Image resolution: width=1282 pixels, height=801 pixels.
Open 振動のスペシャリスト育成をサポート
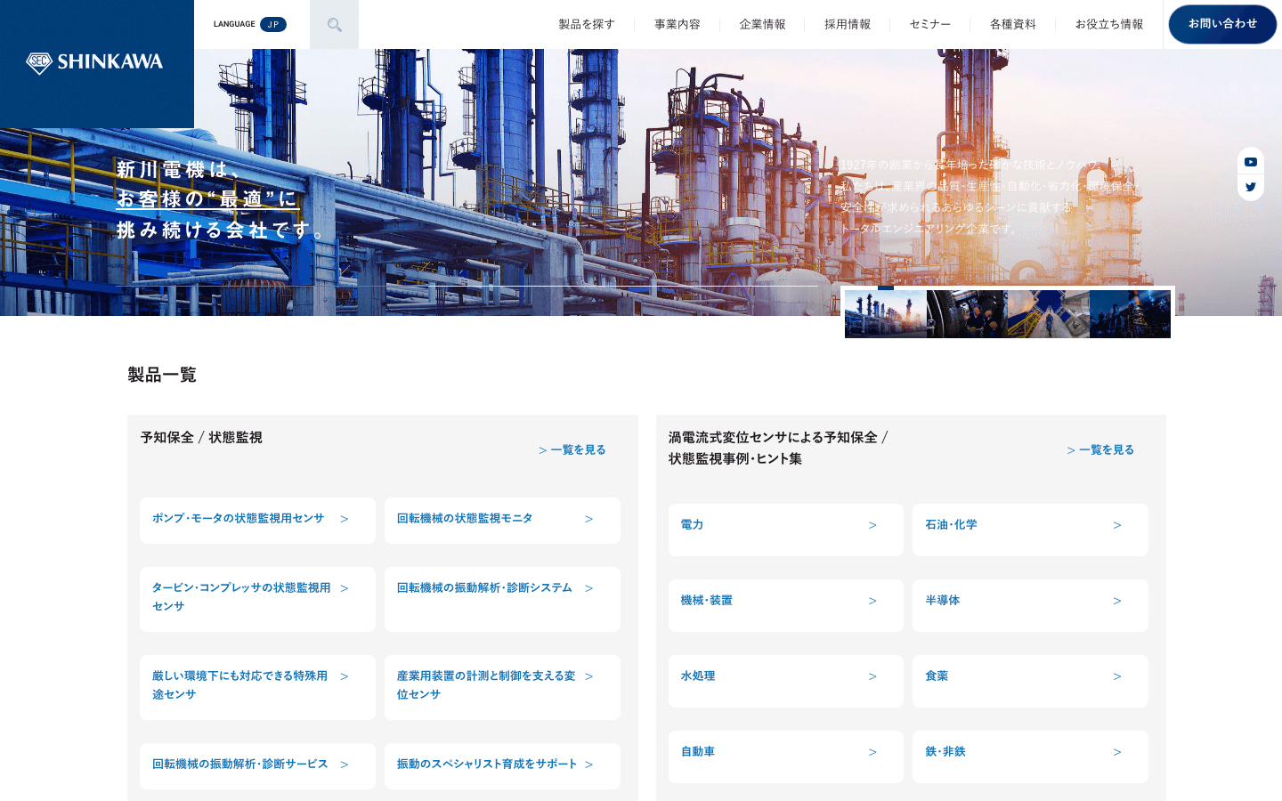pos(502,766)
